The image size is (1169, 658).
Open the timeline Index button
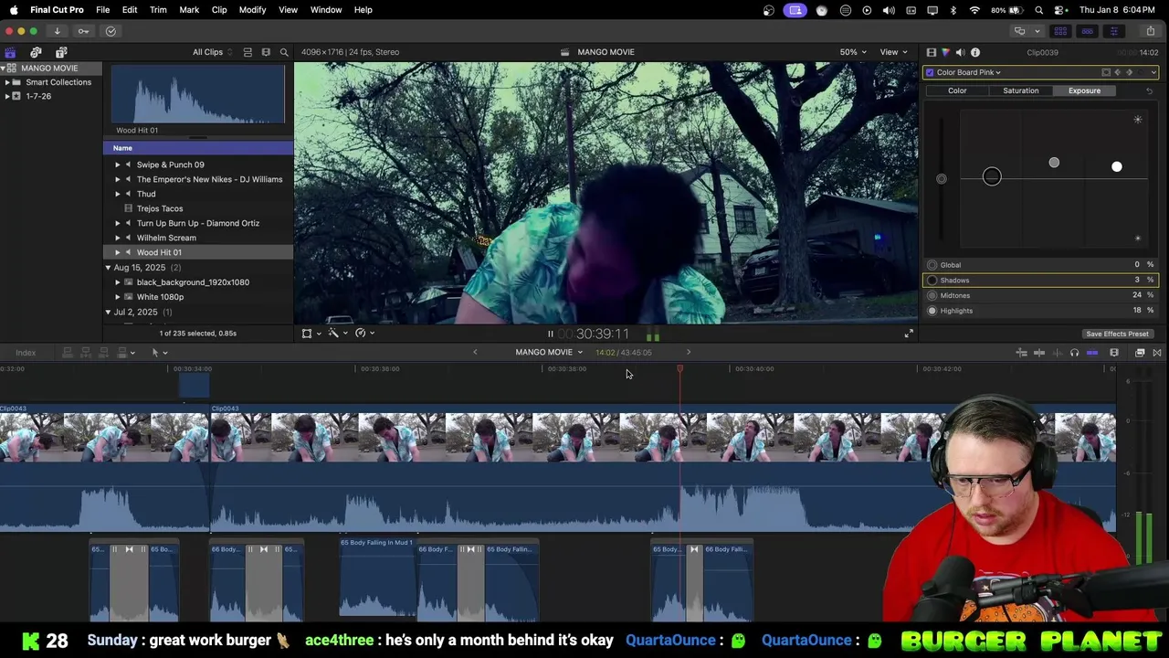click(x=26, y=353)
